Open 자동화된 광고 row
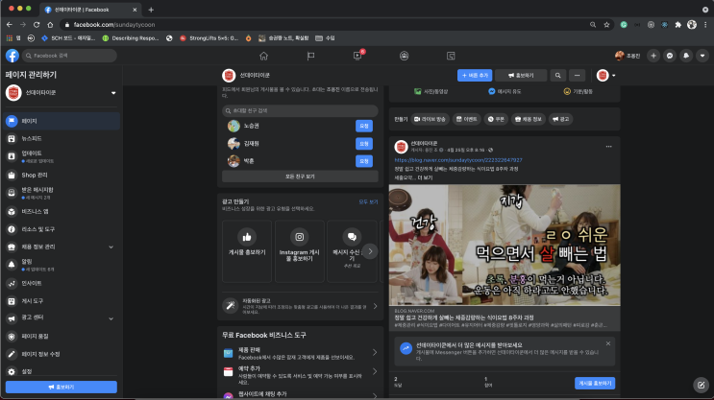 (x=300, y=306)
